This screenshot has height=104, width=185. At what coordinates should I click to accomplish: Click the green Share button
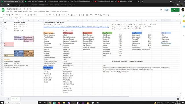[x=175, y=10]
